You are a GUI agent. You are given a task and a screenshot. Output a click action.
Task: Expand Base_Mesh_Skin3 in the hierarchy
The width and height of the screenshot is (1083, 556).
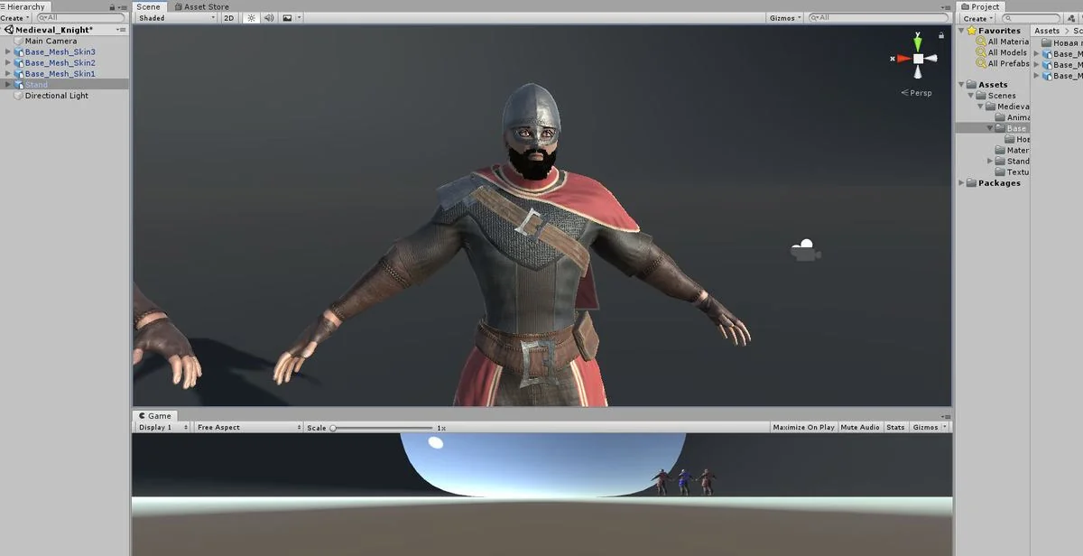pos(8,52)
